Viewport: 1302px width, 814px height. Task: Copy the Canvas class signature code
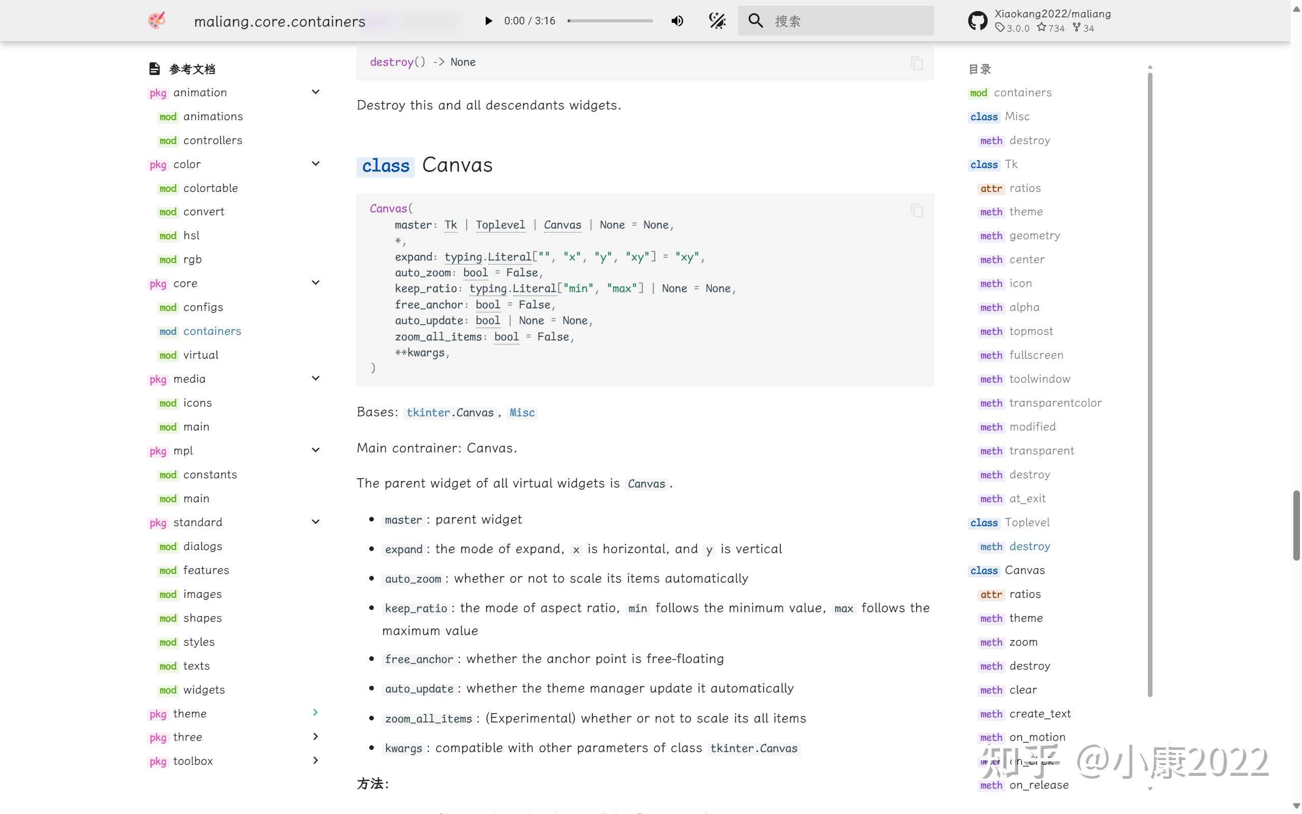coord(917,211)
